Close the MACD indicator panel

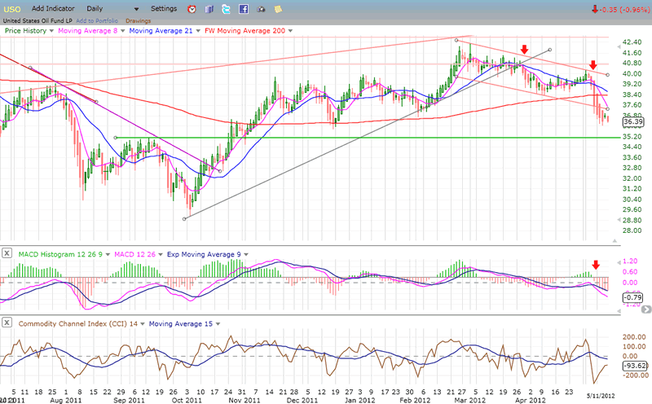[7, 254]
